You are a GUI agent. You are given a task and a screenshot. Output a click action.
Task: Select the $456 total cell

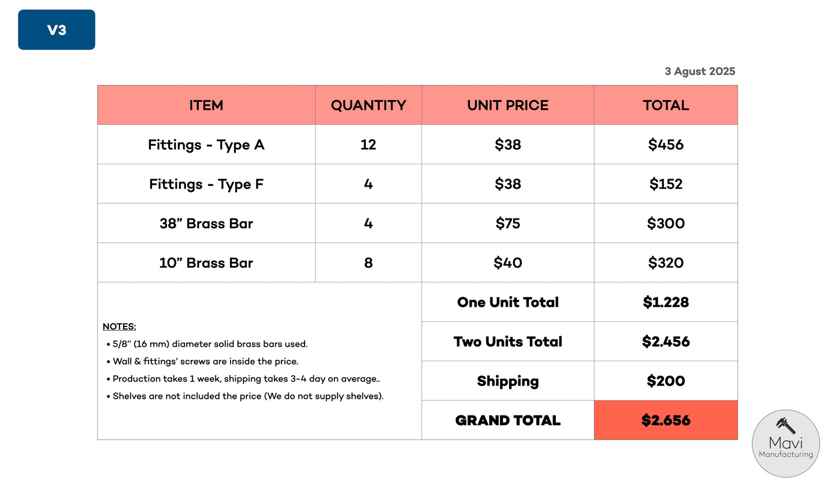pyautogui.click(x=666, y=144)
